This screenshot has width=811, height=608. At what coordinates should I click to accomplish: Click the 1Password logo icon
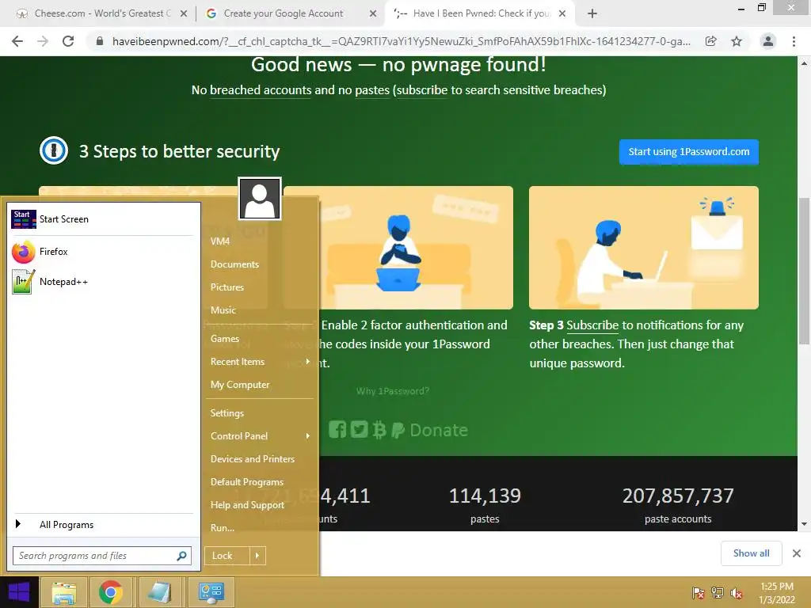point(54,151)
